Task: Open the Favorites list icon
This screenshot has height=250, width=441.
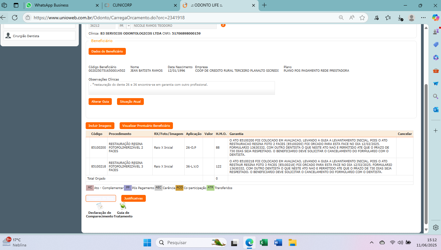Action: pos(388,18)
